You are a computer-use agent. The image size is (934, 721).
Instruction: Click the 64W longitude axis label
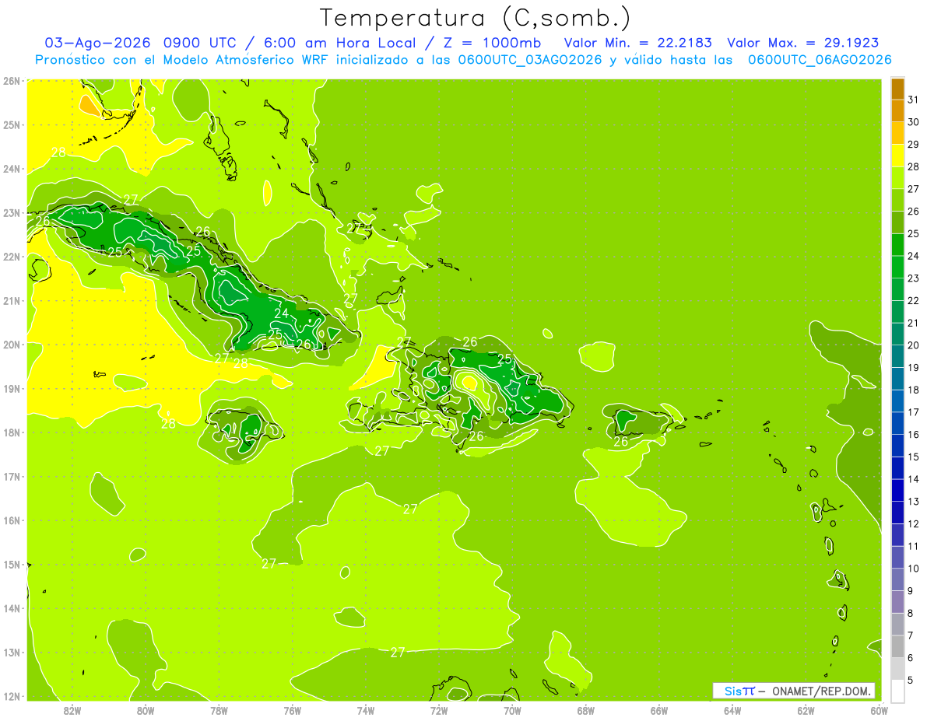coord(732,710)
